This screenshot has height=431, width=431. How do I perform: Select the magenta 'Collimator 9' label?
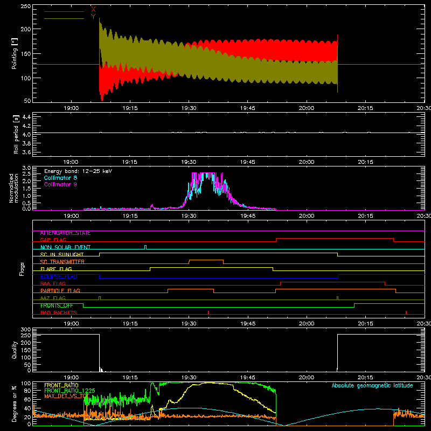(60, 184)
